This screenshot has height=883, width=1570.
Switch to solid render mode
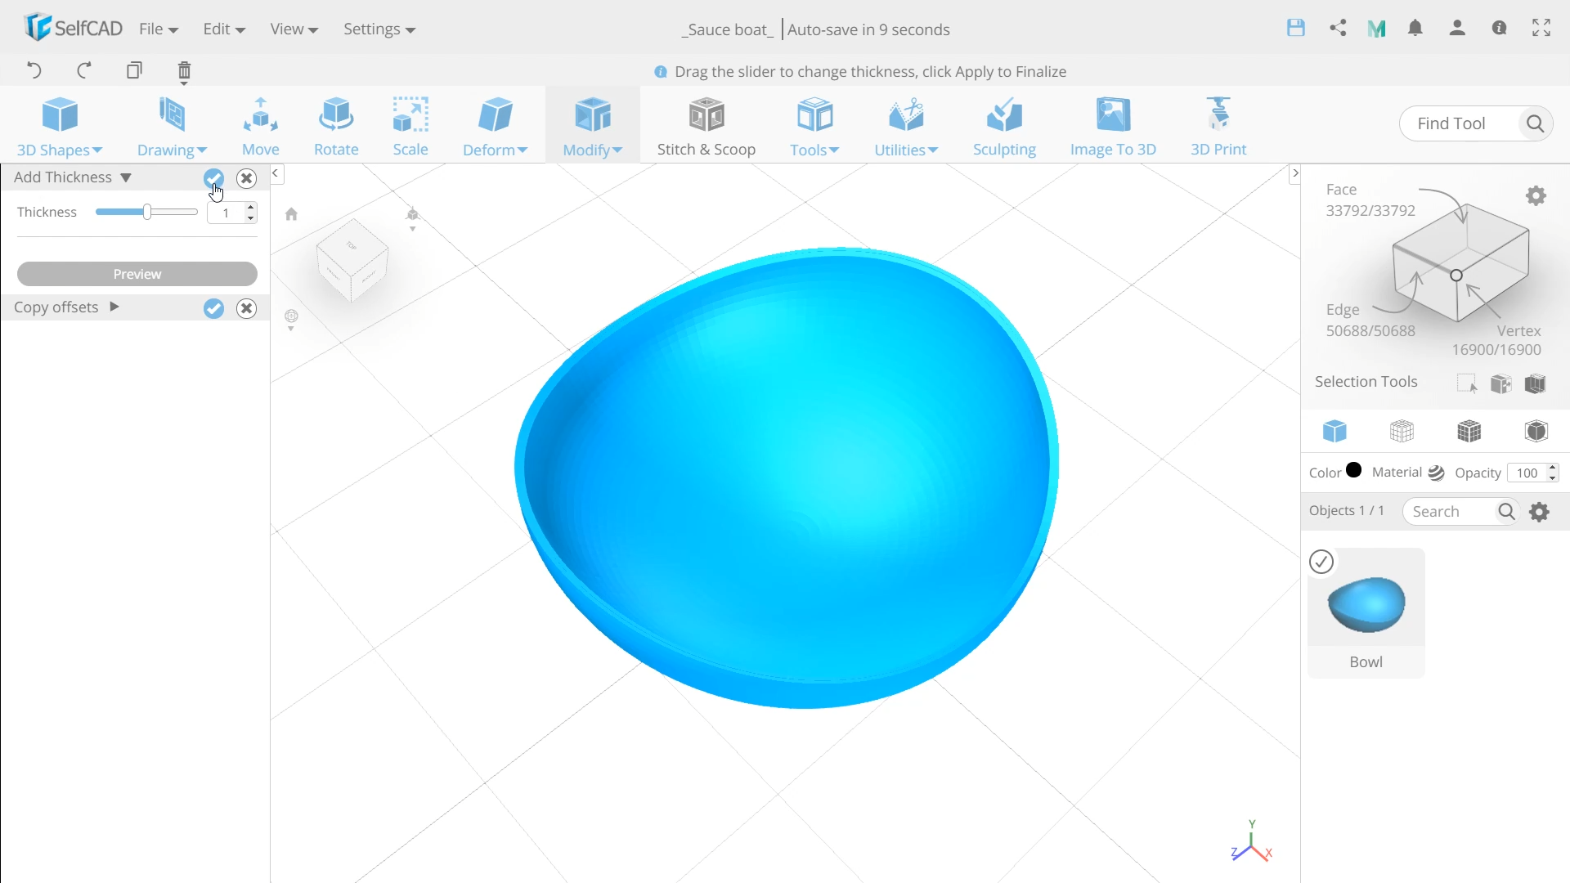[1334, 431]
